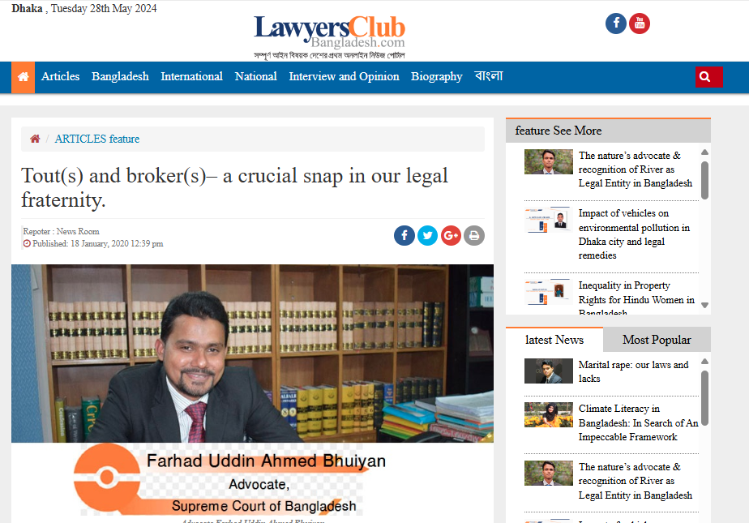Go to the Biography menu item

pos(437,76)
